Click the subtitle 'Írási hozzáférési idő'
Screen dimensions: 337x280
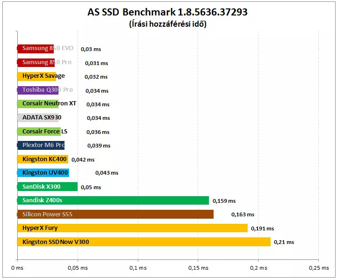[x=168, y=24]
